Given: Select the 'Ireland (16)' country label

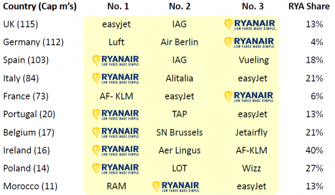Looking at the screenshot, I should point(26,151).
